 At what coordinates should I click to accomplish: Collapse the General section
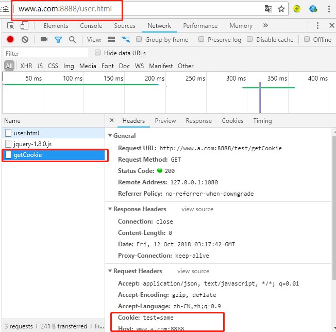(110, 135)
